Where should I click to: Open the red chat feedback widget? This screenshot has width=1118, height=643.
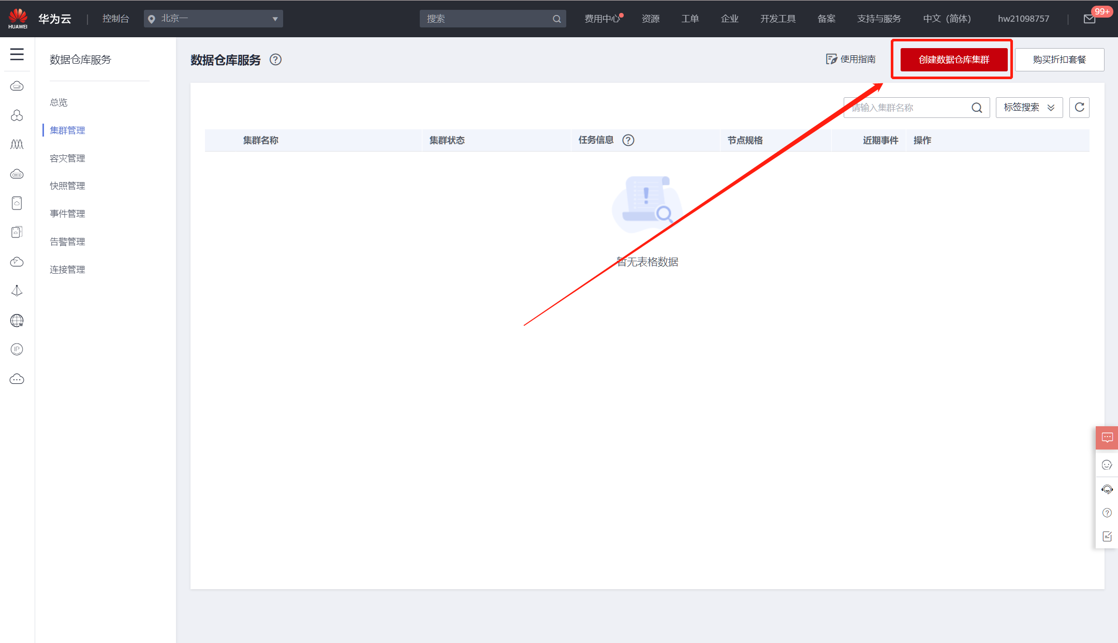pyautogui.click(x=1107, y=438)
